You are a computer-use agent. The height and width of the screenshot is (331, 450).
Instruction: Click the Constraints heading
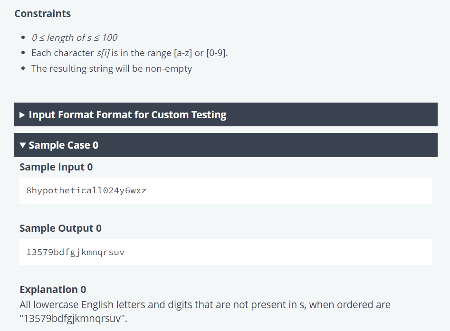pyautogui.click(x=42, y=13)
